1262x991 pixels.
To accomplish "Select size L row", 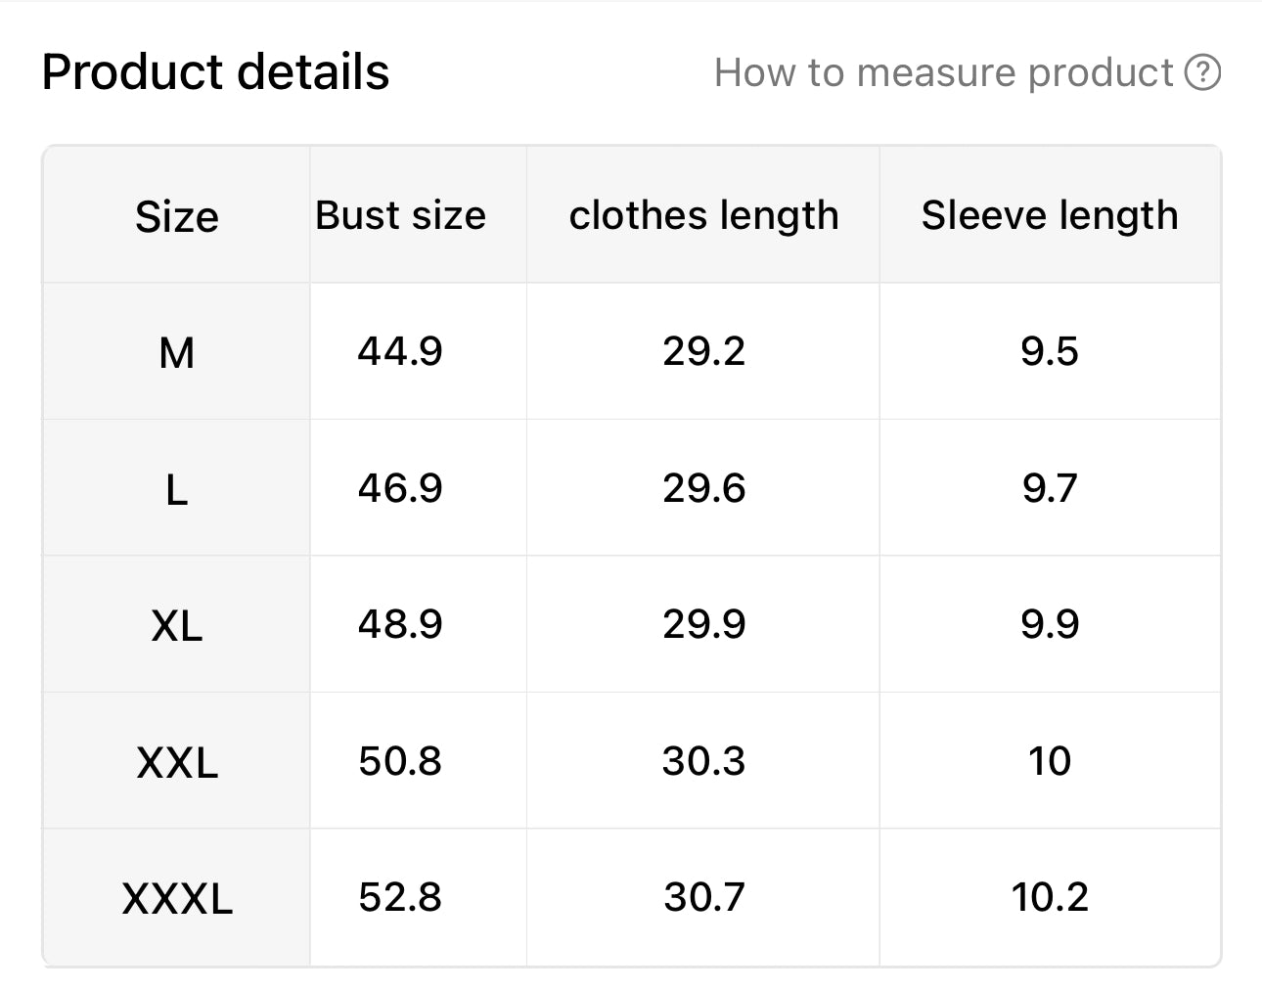I will 176,488.
